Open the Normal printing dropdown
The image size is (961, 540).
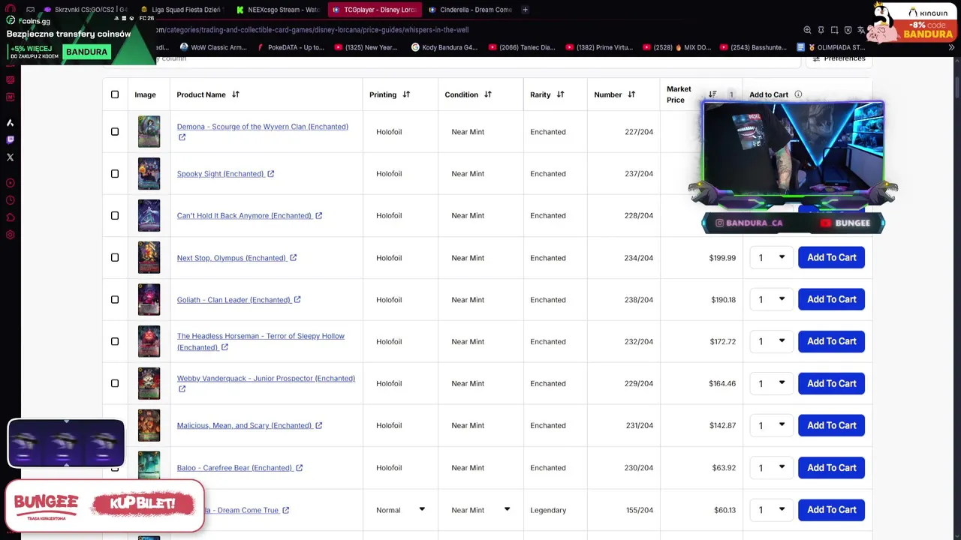400,510
